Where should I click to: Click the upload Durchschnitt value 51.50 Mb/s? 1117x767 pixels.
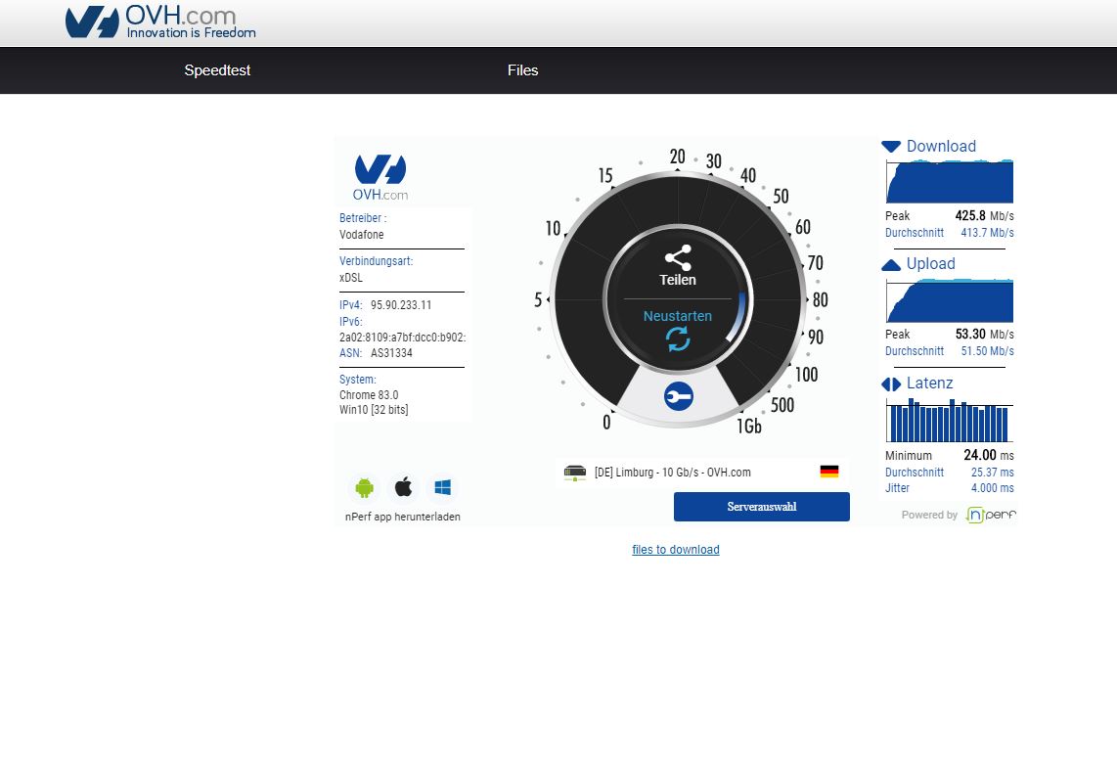[x=987, y=350]
